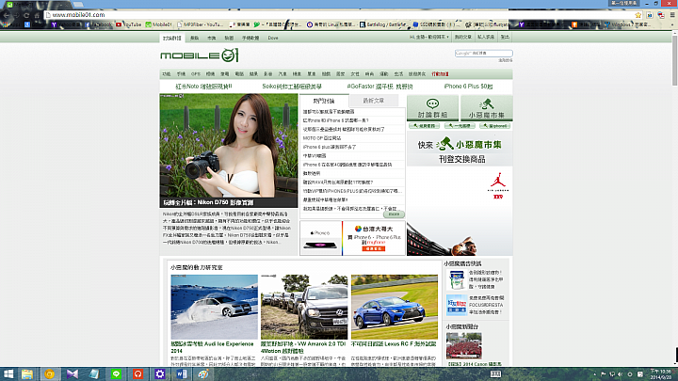The height and width of the screenshot is (381, 678).
Task: Open the Microsoft Word taskbar icon
Action: 182,374
